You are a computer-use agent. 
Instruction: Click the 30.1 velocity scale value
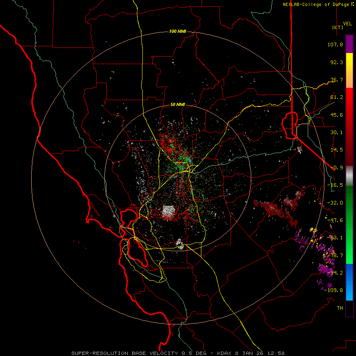click(x=337, y=133)
